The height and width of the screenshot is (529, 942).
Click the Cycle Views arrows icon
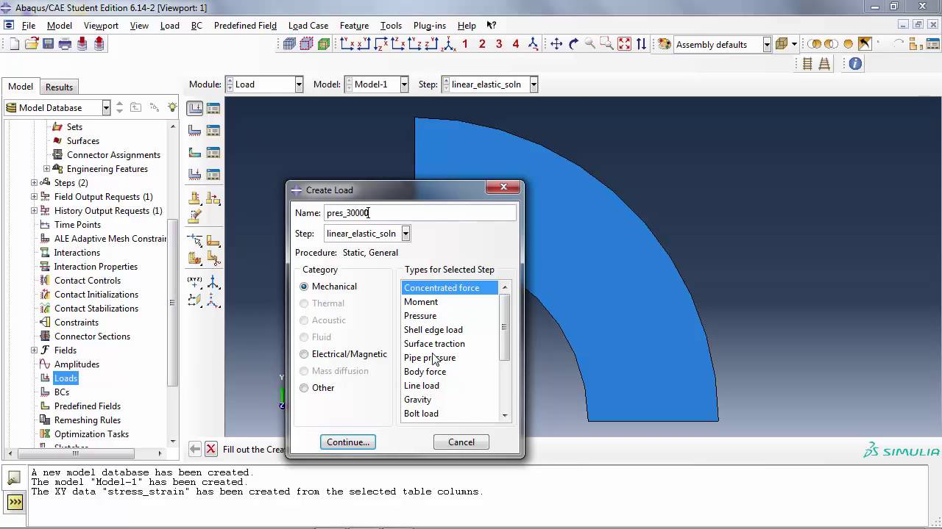click(x=641, y=44)
